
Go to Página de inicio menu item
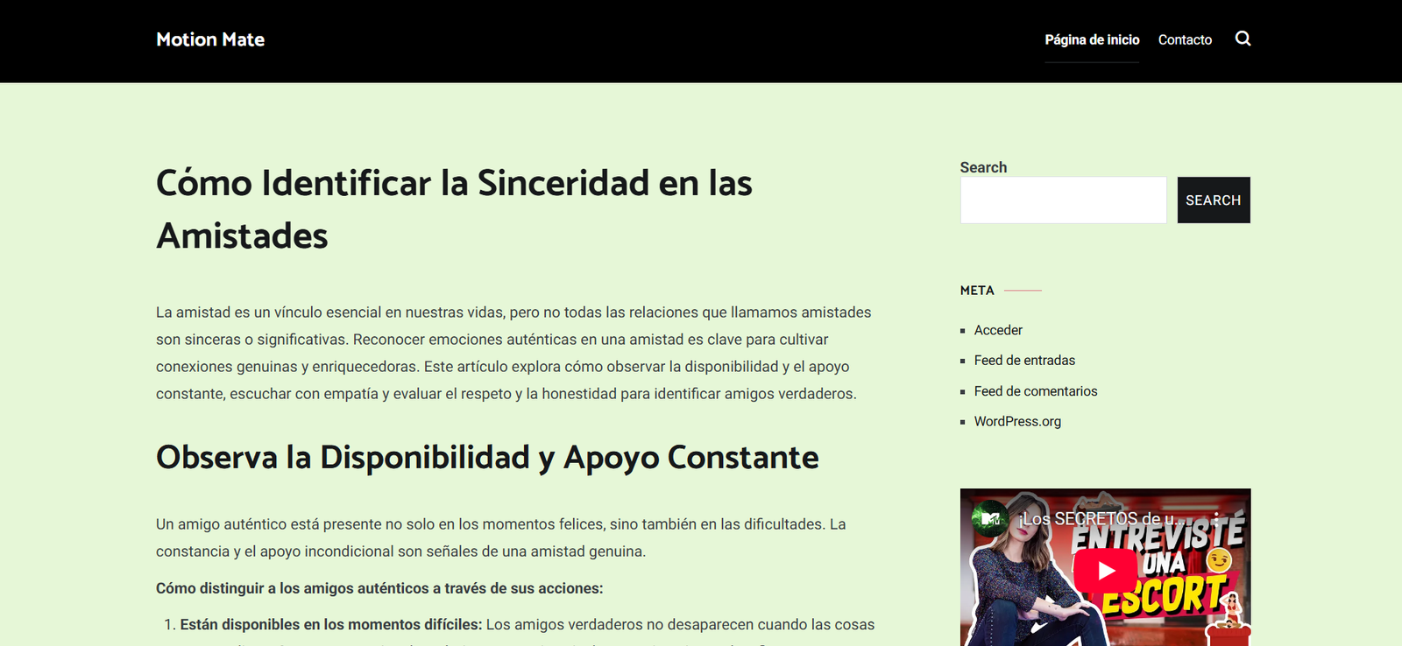click(1092, 39)
